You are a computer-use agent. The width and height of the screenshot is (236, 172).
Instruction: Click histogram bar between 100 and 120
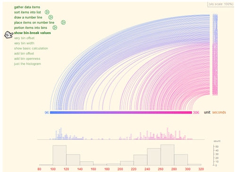tap(59, 155)
